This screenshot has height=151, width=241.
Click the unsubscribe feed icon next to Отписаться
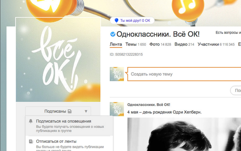point(31,141)
